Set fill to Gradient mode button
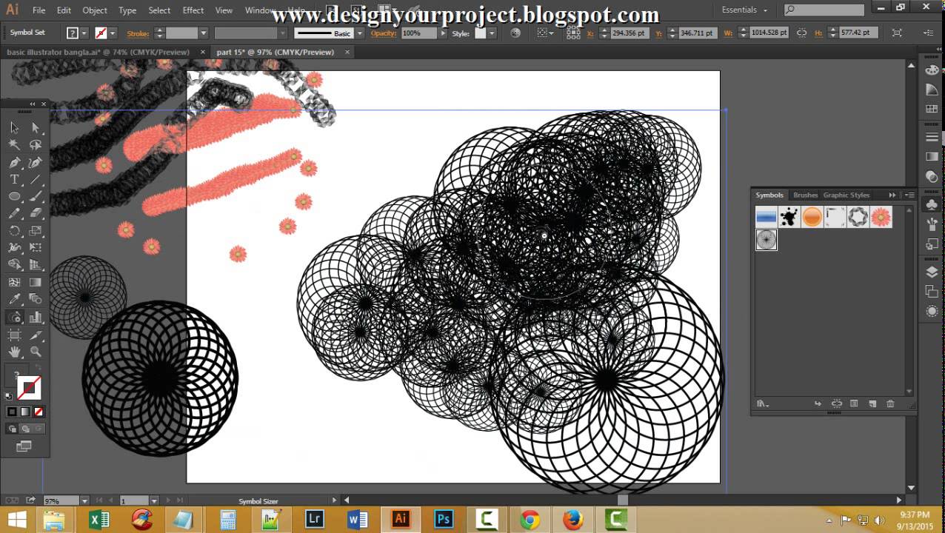The height and width of the screenshot is (533, 945). 25,412
